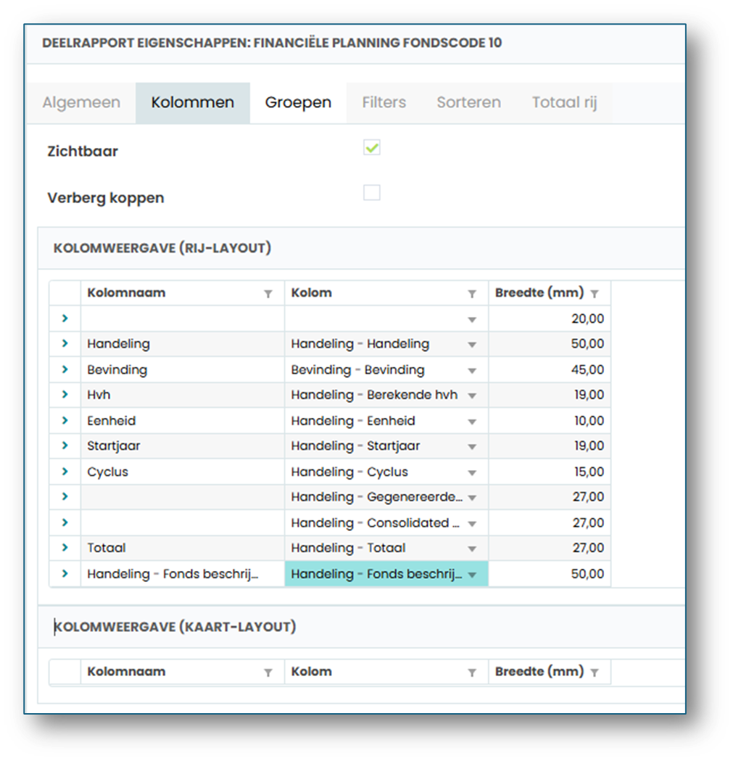This screenshot has width=733, height=761.
Task: Select the Kolommen tab
Action: 193,102
